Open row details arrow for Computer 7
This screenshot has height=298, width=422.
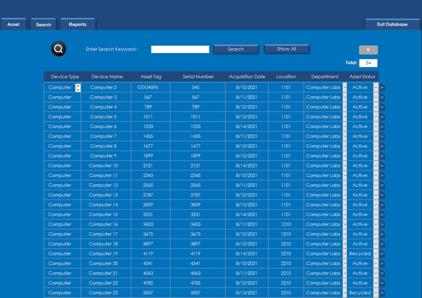(382, 136)
